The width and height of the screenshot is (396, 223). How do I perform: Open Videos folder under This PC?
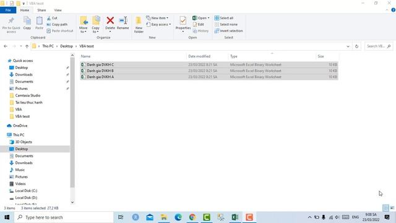tap(20, 184)
